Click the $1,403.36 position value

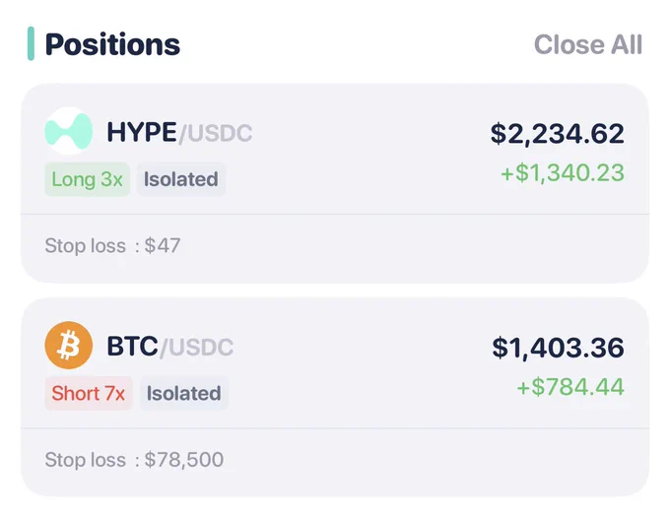point(558,348)
